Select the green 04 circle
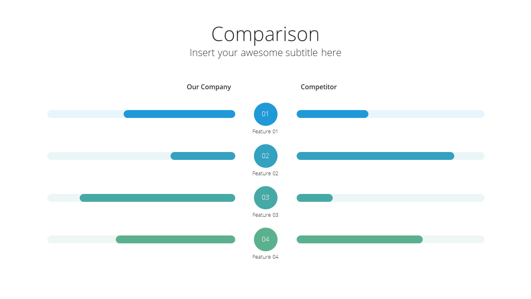 point(265,240)
